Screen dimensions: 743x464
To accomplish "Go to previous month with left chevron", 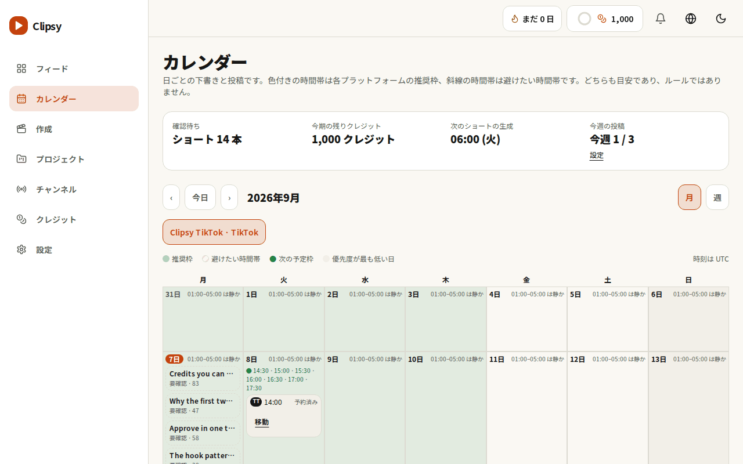I will [171, 197].
